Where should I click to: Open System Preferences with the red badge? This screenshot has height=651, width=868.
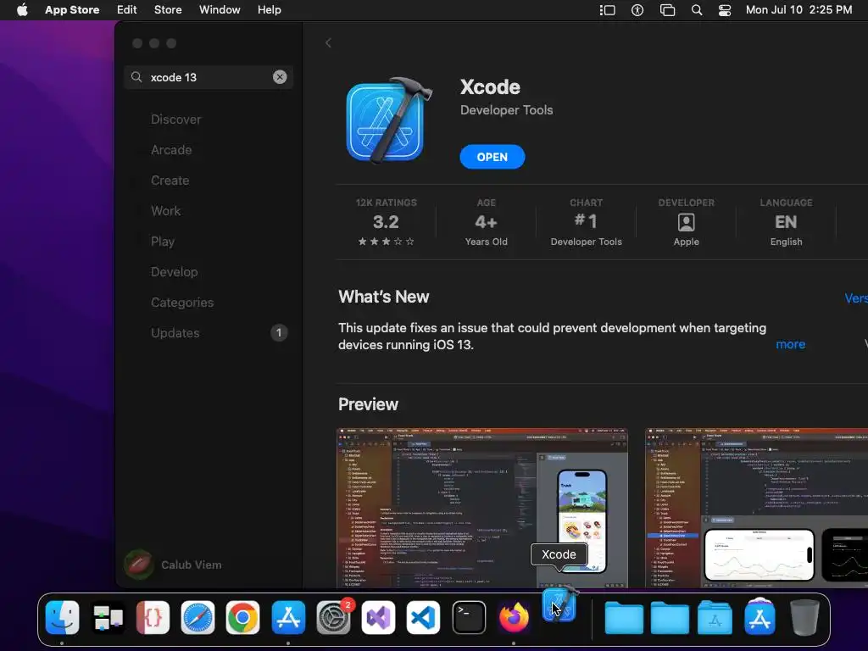click(333, 617)
